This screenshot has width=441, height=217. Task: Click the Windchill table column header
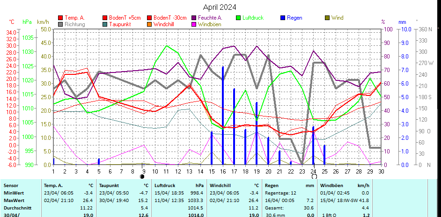219,186
